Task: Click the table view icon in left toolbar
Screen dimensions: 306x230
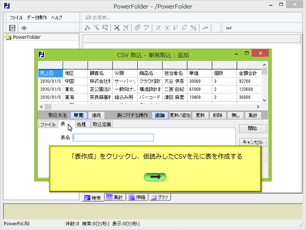Action: click(12, 28)
